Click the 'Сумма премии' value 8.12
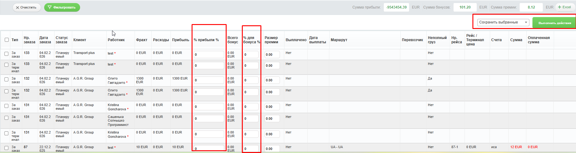Viewport: 576px width, 153px height. pos(531,7)
